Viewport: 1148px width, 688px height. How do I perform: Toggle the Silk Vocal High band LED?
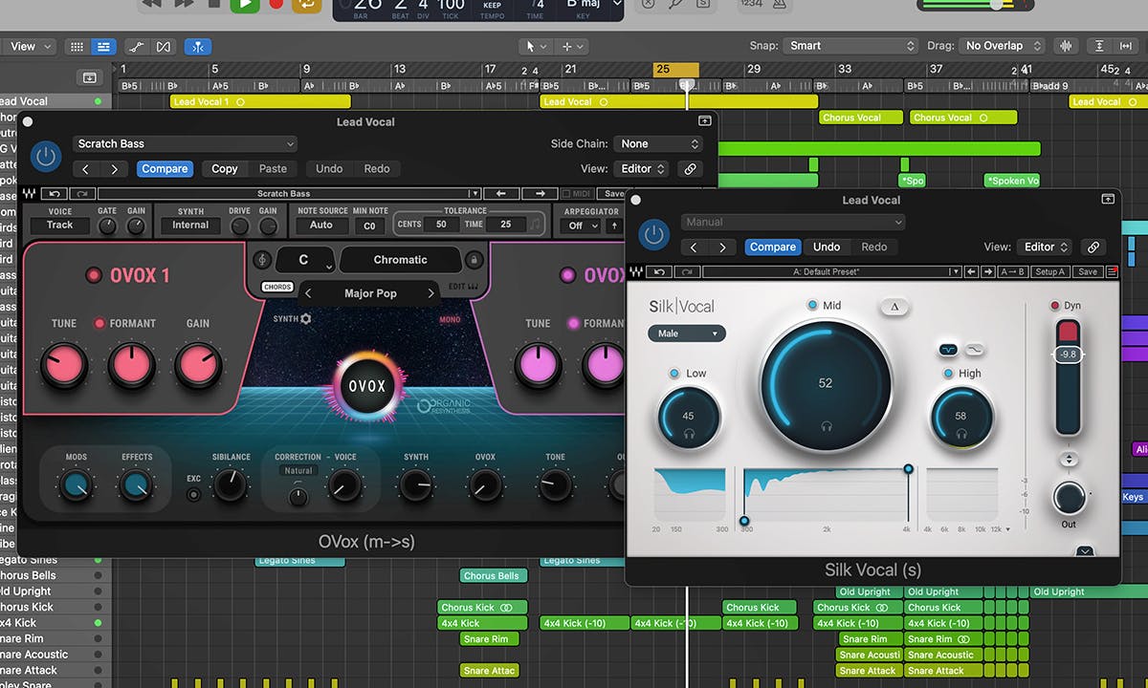pos(948,373)
